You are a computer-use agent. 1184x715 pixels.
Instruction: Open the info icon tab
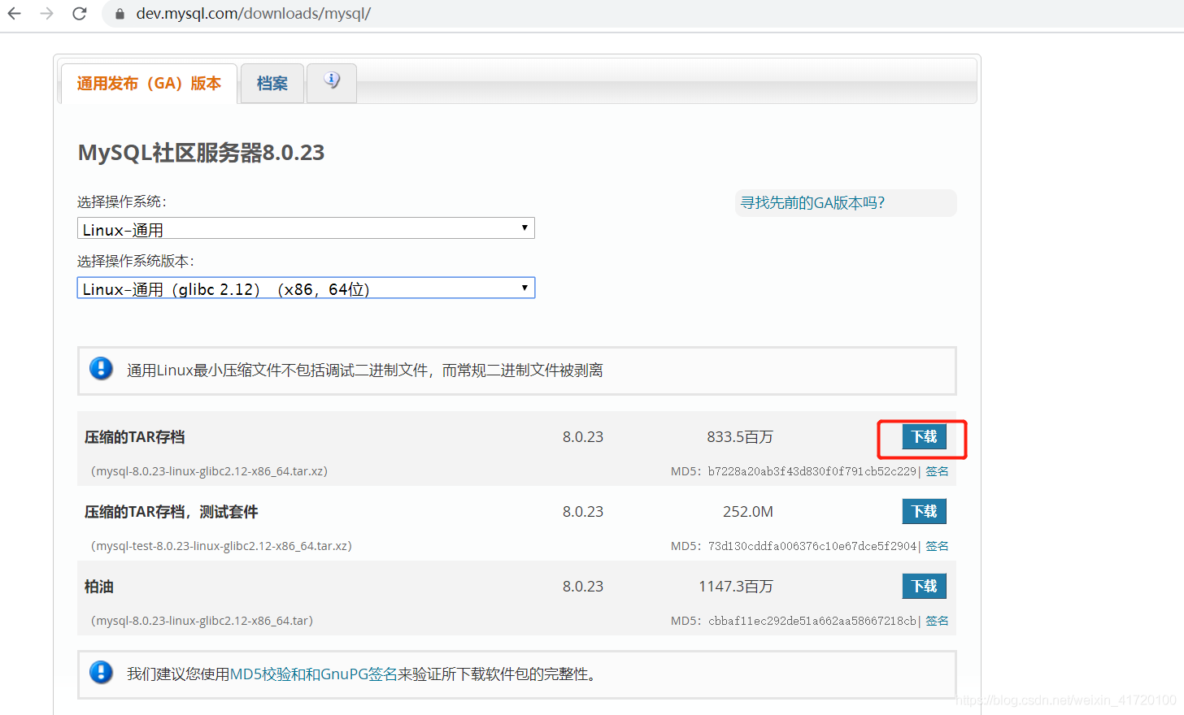pos(332,83)
